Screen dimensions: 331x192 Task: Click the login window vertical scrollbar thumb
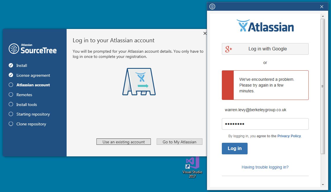[323, 86]
